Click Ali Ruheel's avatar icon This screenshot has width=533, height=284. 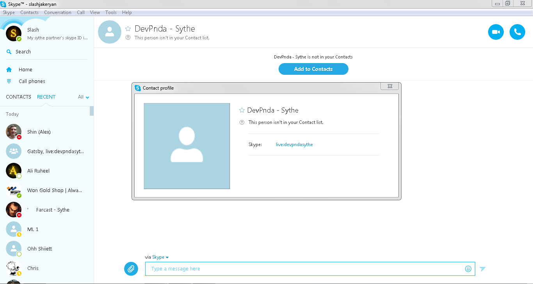(x=14, y=171)
